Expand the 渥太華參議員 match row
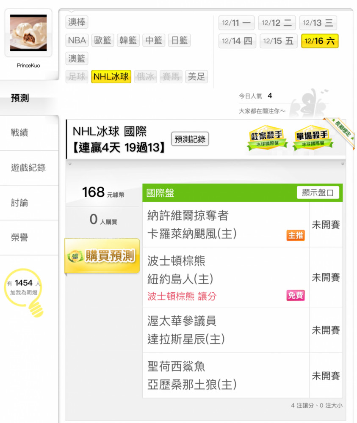The width and height of the screenshot is (357, 423). pyautogui.click(x=226, y=330)
